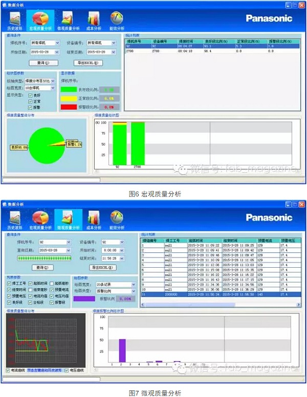Select 能效分析 gauge icon in upper window
Image resolution: width=307 pixels, height=397 pixels.
pyautogui.click(x=117, y=19)
